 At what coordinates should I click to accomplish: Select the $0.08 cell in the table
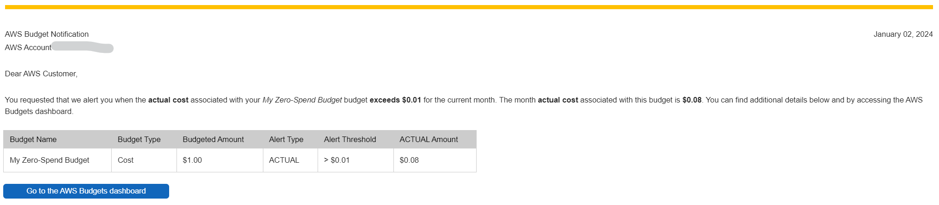pyautogui.click(x=409, y=160)
